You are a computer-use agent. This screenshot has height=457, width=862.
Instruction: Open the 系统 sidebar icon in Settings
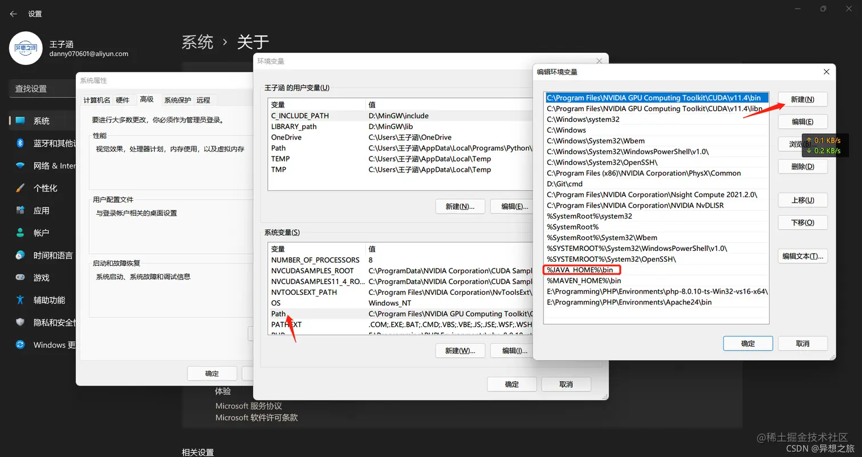(21, 121)
